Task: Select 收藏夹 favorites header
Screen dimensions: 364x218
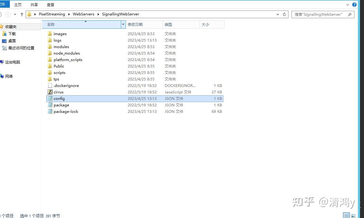Action: pyautogui.click(x=8, y=27)
